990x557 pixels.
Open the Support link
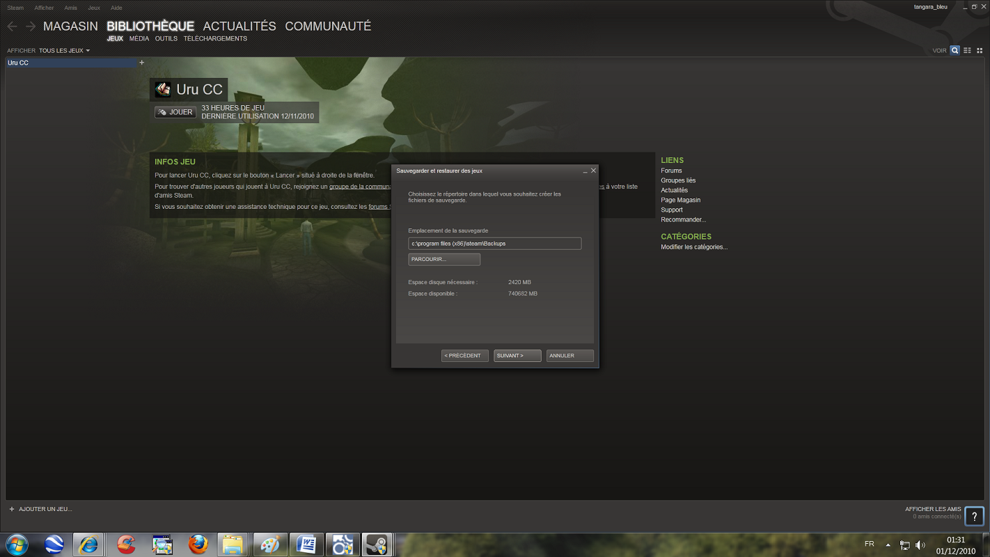pos(672,210)
